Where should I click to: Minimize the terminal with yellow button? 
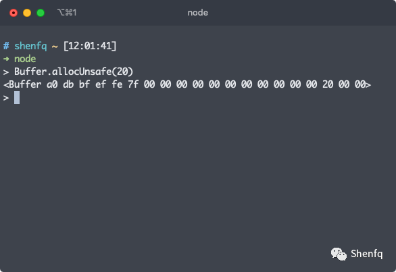pyautogui.click(x=27, y=13)
